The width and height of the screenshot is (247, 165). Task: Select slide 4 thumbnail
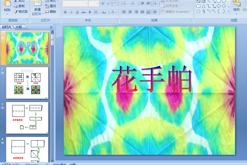(x=27, y=150)
